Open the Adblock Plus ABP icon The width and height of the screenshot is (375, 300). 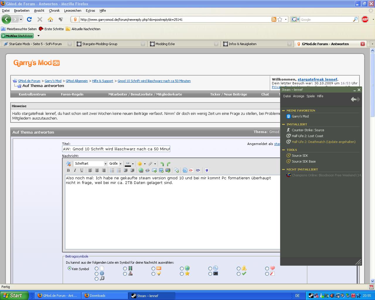pyautogui.click(x=365, y=19)
